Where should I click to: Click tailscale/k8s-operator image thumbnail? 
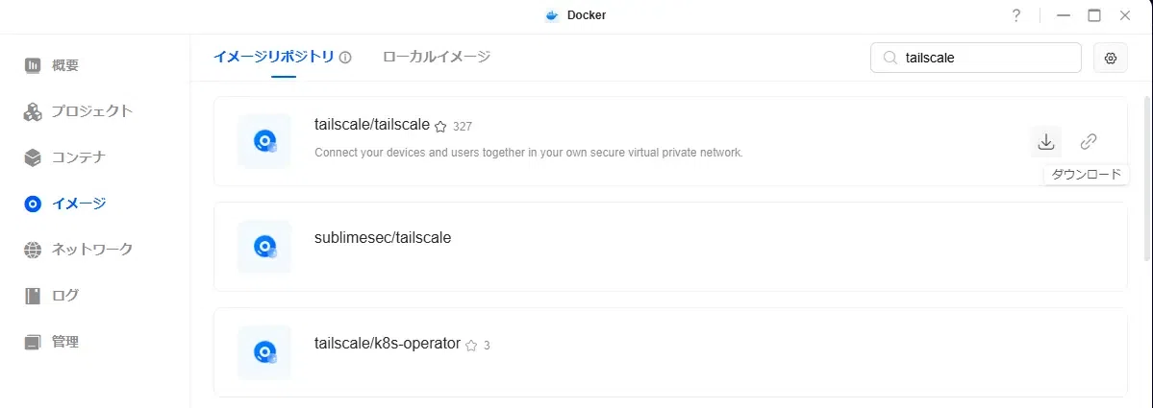pyautogui.click(x=264, y=353)
